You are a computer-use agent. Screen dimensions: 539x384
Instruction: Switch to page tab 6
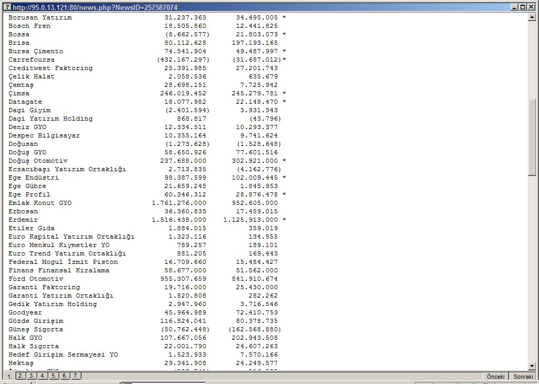tap(65, 376)
